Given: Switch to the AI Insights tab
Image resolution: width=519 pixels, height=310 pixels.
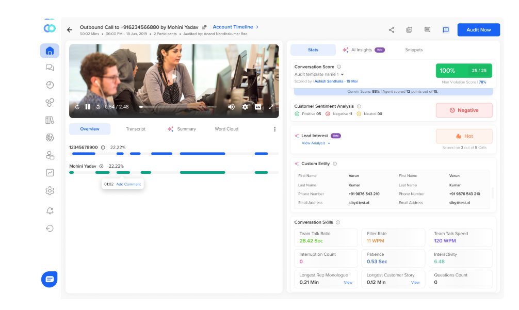Looking at the screenshot, I should point(364,50).
